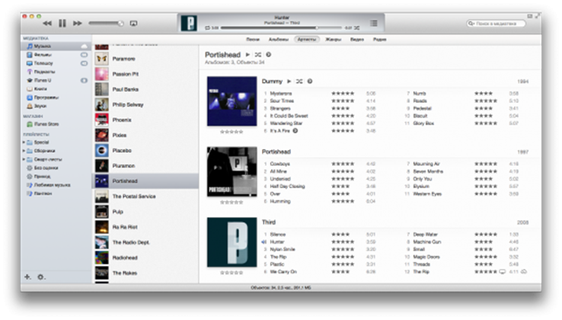Viewport: 562px width, 320px height.
Task: Open the second smart playlist with gear icon
Action: pyautogui.click(x=56, y=177)
